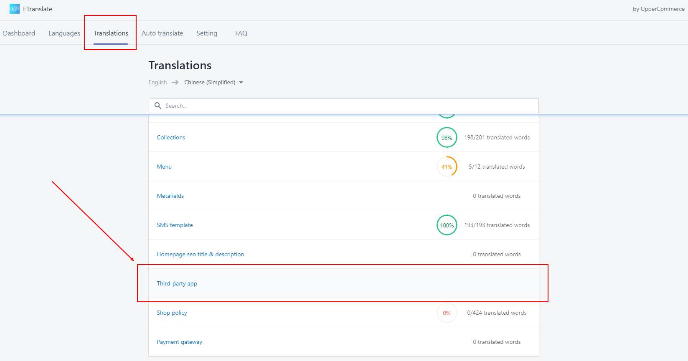Viewport: 688px width, 361px height.
Task: Expand the Chinese (Simplified) language dropdown
Action: [x=213, y=82]
